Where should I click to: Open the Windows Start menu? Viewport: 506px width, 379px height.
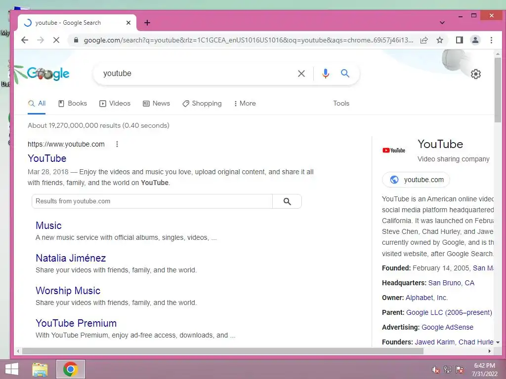[x=12, y=369]
